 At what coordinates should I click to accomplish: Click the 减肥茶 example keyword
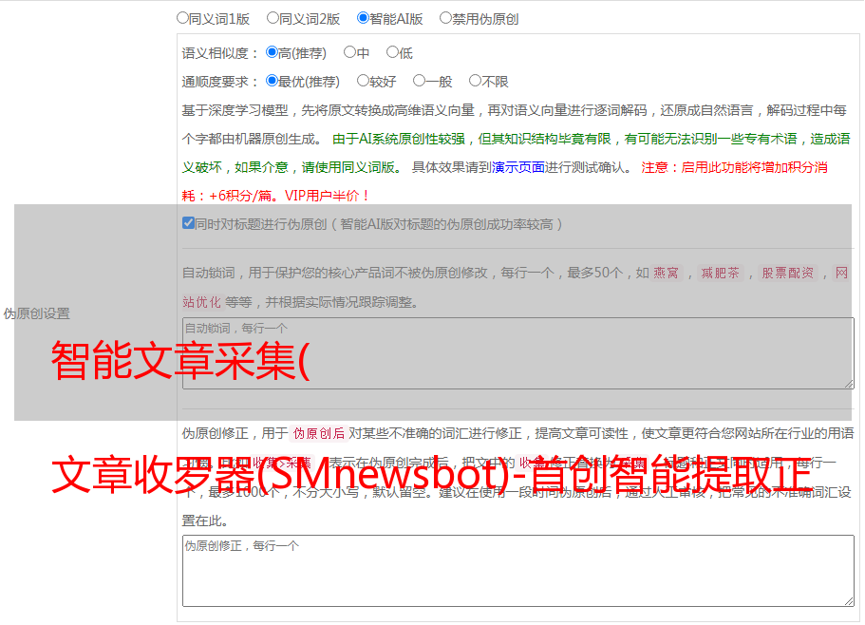point(720,273)
